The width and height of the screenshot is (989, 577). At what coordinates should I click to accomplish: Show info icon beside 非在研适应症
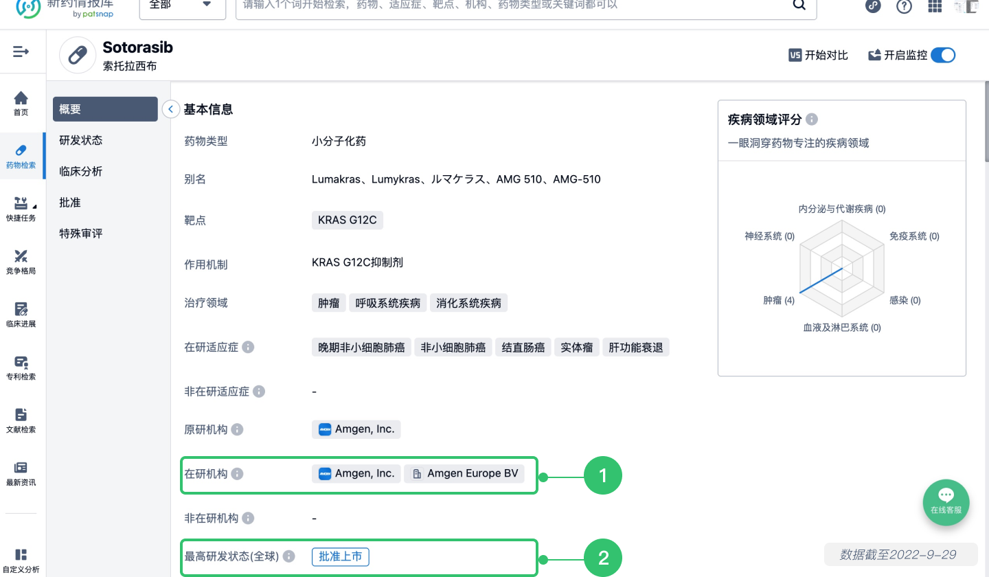point(259,392)
